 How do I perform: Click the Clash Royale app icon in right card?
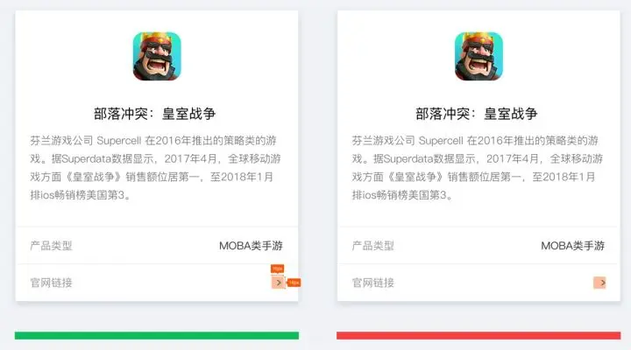[479, 56]
